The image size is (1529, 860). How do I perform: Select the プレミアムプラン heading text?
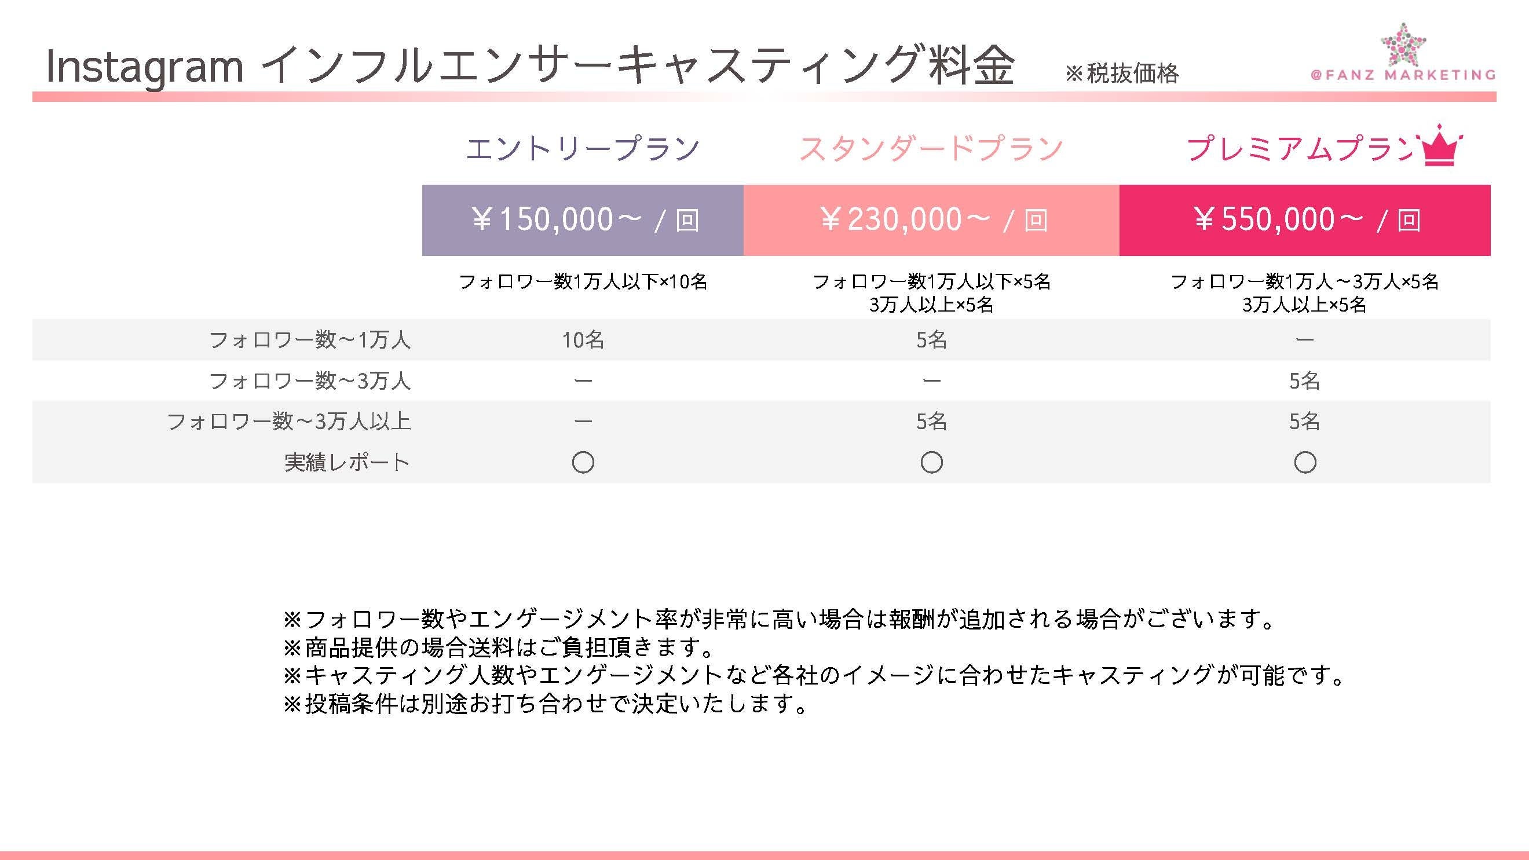pos(1300,148)
